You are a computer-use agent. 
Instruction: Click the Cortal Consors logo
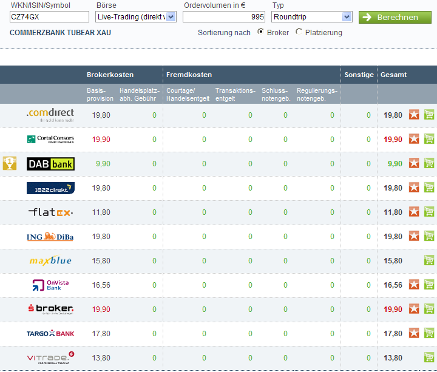(x=50, y=139)
